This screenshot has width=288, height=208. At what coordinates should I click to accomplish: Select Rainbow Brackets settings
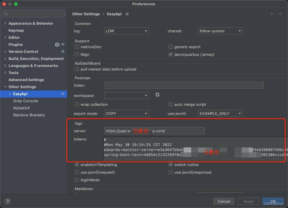click(29, 115)
